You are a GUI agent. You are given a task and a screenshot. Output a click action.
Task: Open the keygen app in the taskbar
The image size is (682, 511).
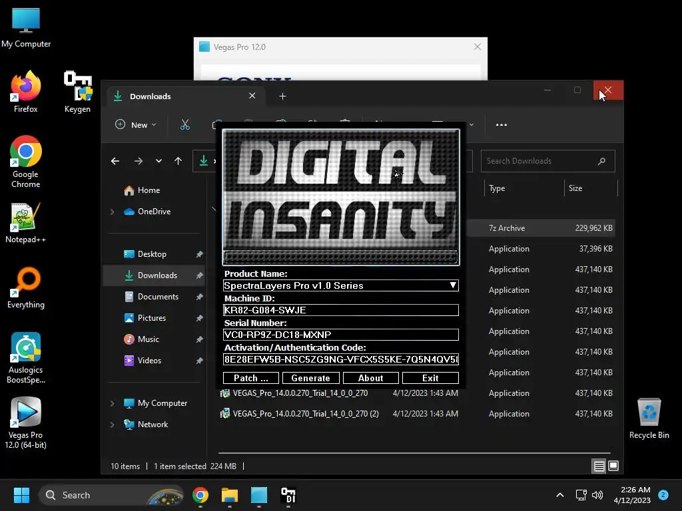click(288, 495)
